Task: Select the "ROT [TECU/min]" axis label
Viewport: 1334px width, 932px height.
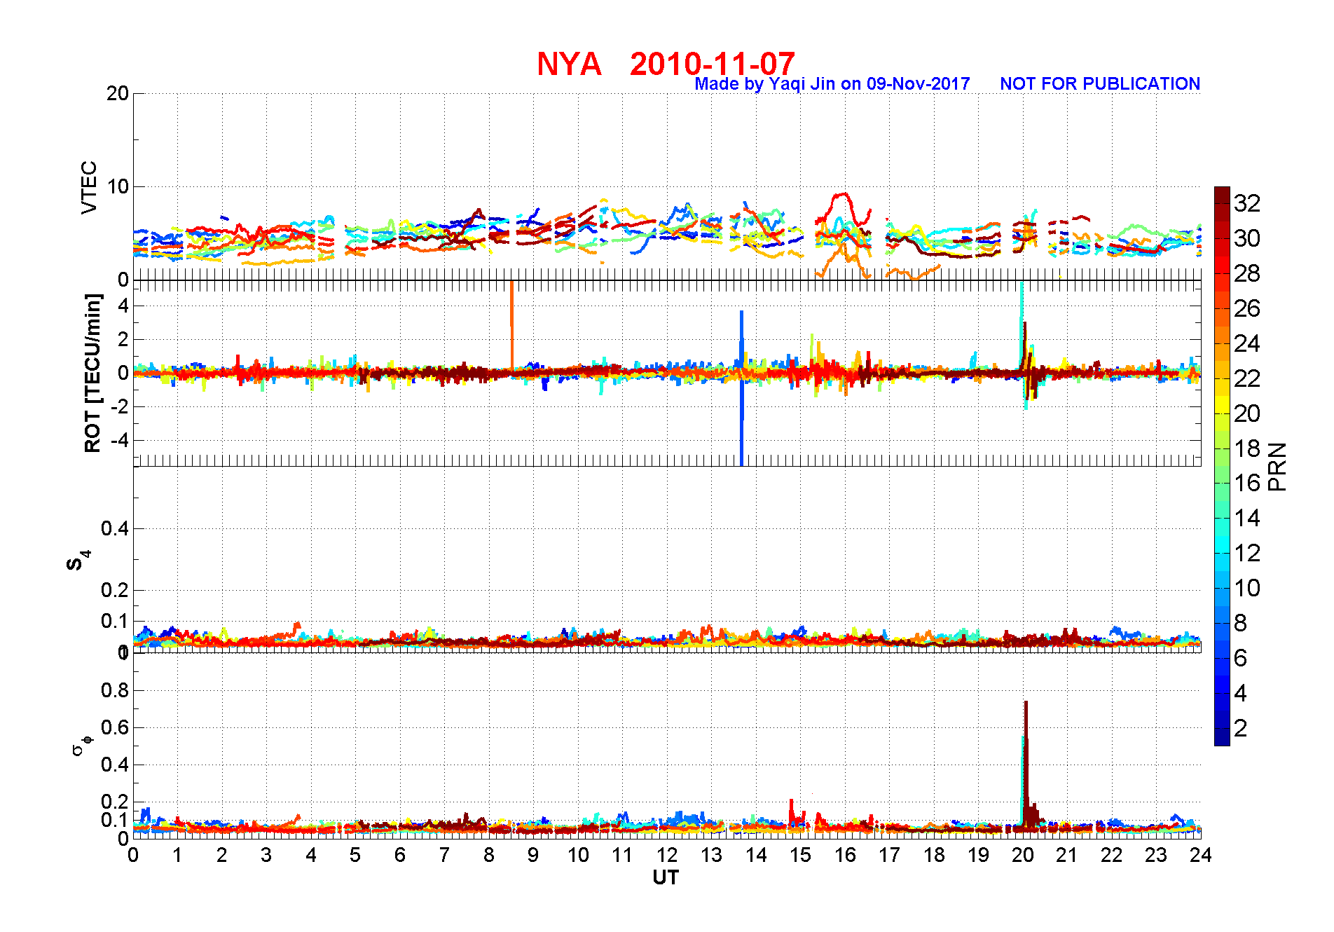Action: [x=92, y=373]
